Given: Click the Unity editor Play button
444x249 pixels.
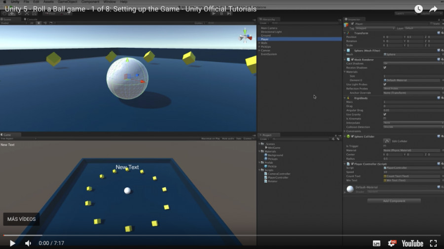Looking at the screenshot, I should tap(214, 13).
